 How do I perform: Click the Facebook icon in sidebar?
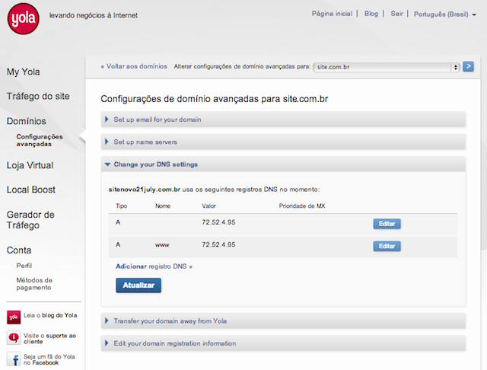coord(13,359)
